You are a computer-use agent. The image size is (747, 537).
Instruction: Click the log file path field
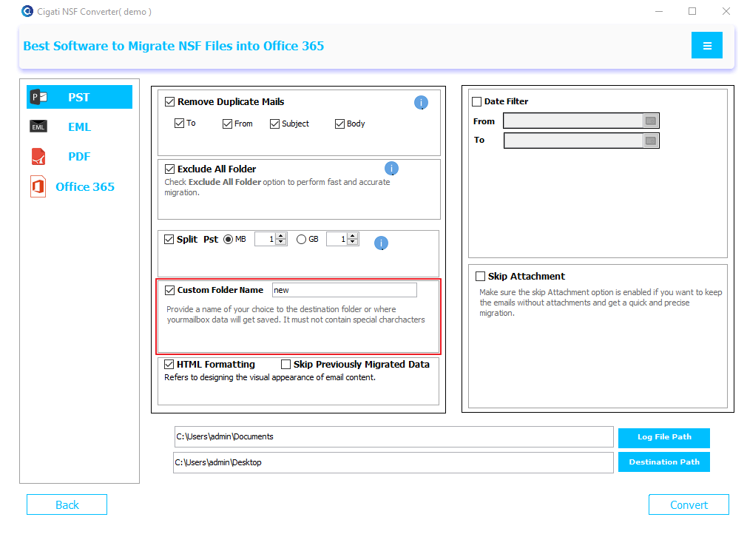point(394,437)
